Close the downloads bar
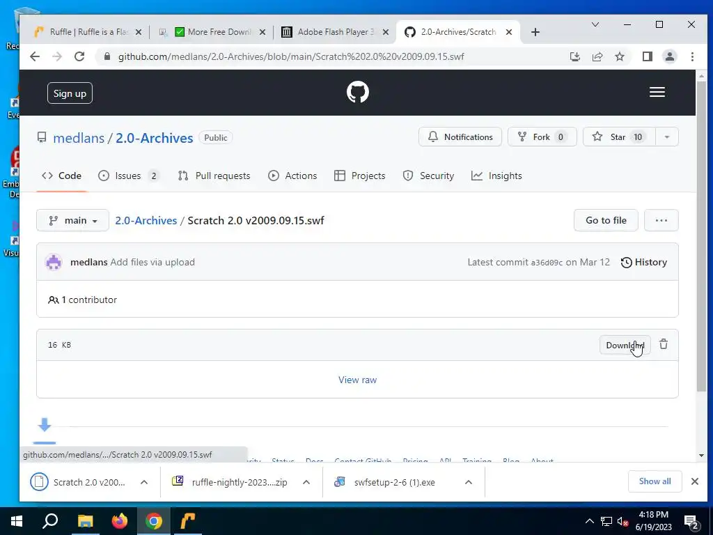 pyautogui.click(x=694, y=481)
